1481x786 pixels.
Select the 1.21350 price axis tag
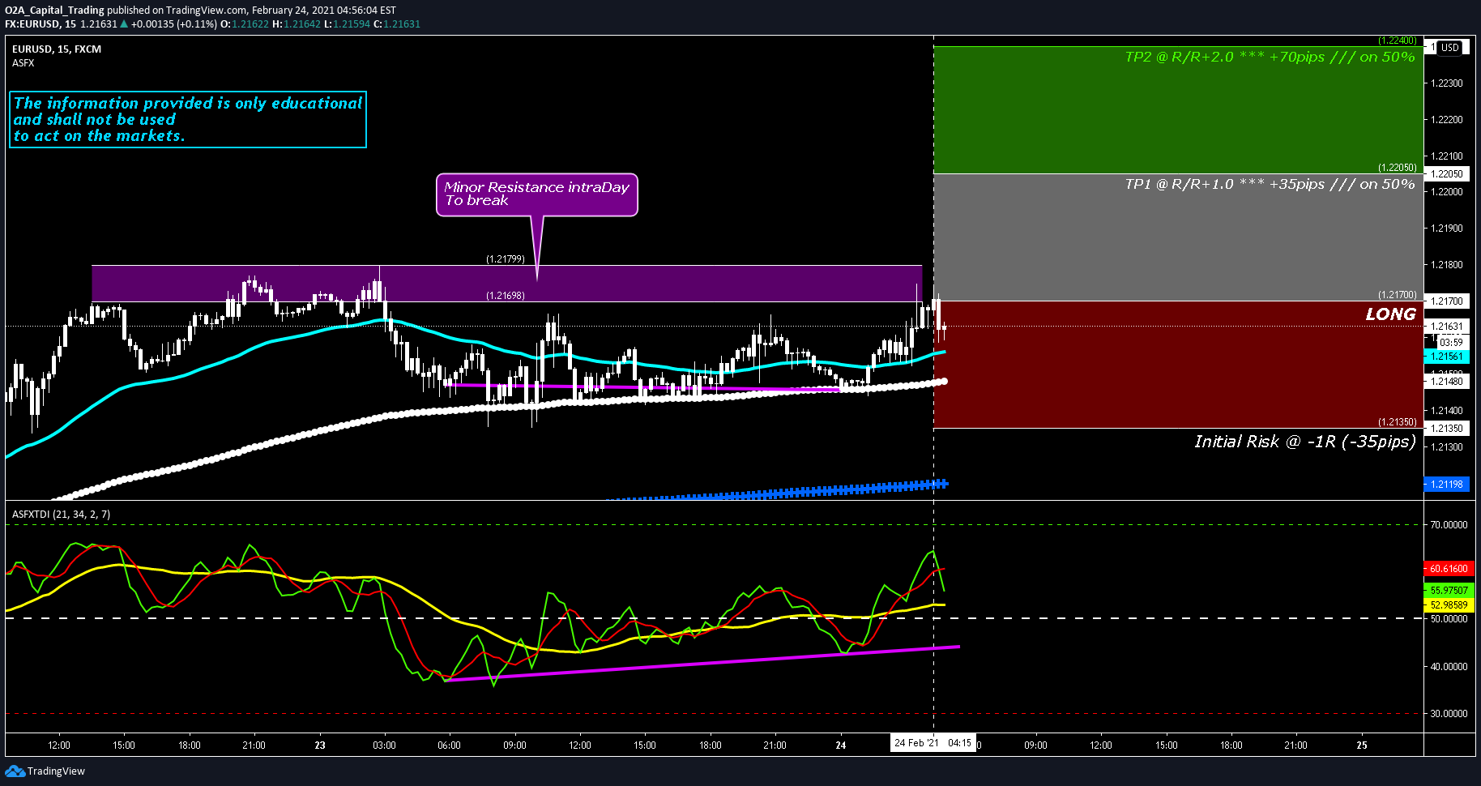click(1446, 429)
